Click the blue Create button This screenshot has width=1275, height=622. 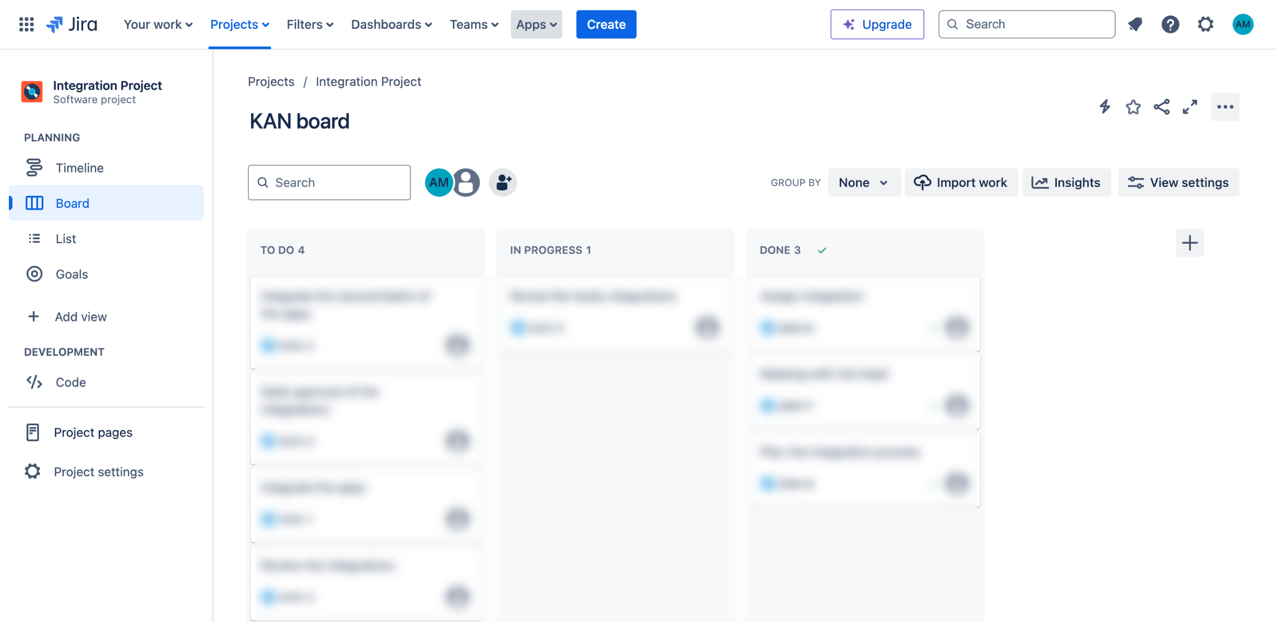[606, 24]
